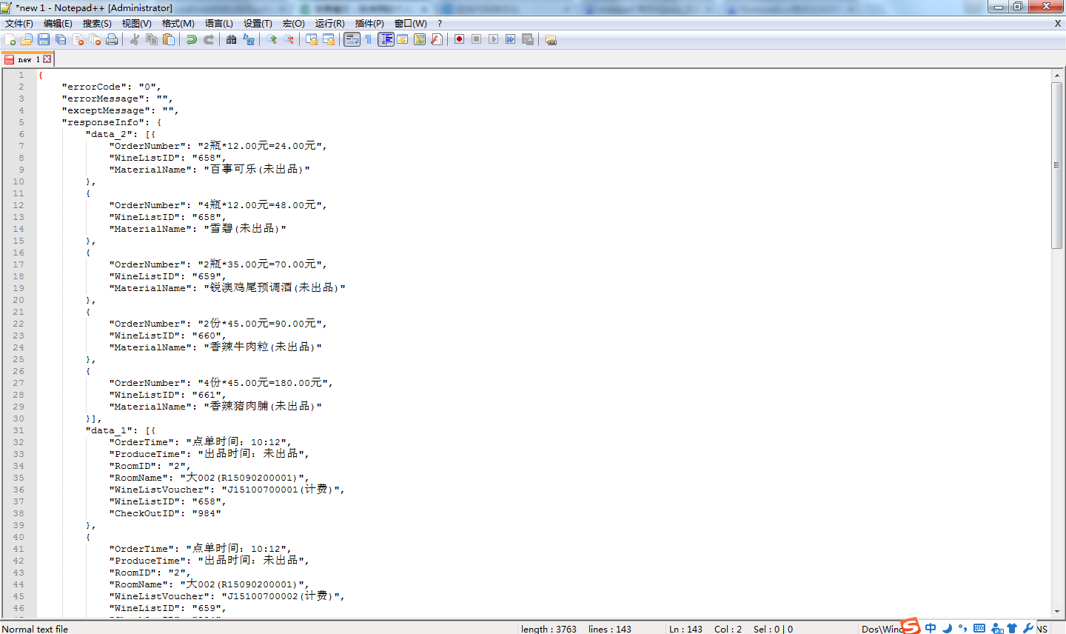Toggle Show All Characters pilcrow icon

369,39
